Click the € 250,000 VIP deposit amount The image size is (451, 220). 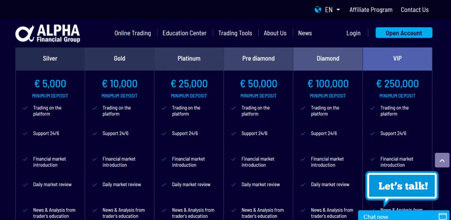398,84
